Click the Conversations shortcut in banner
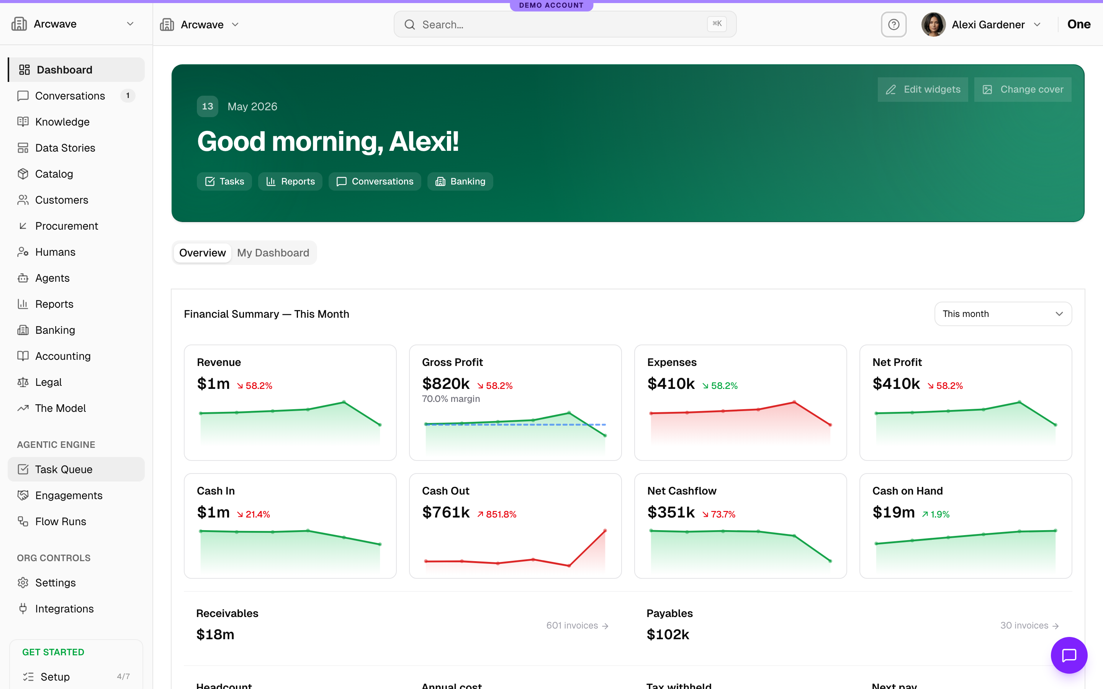Viewport: 1103px width, 689px height. tap(375, 181)
